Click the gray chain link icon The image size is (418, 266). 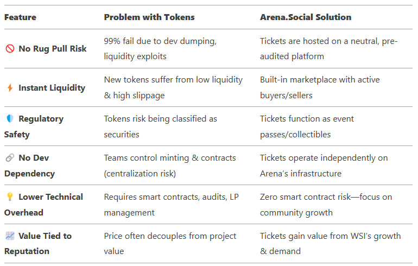(x=10, y=158)
